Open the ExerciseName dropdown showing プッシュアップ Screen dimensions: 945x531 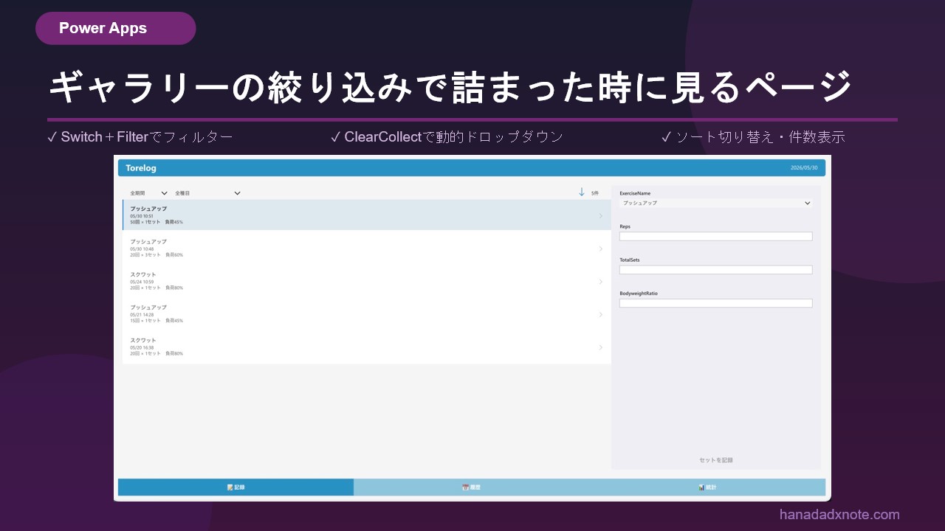point(716,203)
